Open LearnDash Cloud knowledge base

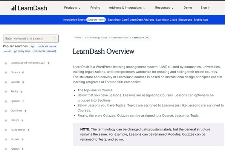[167, 20]
